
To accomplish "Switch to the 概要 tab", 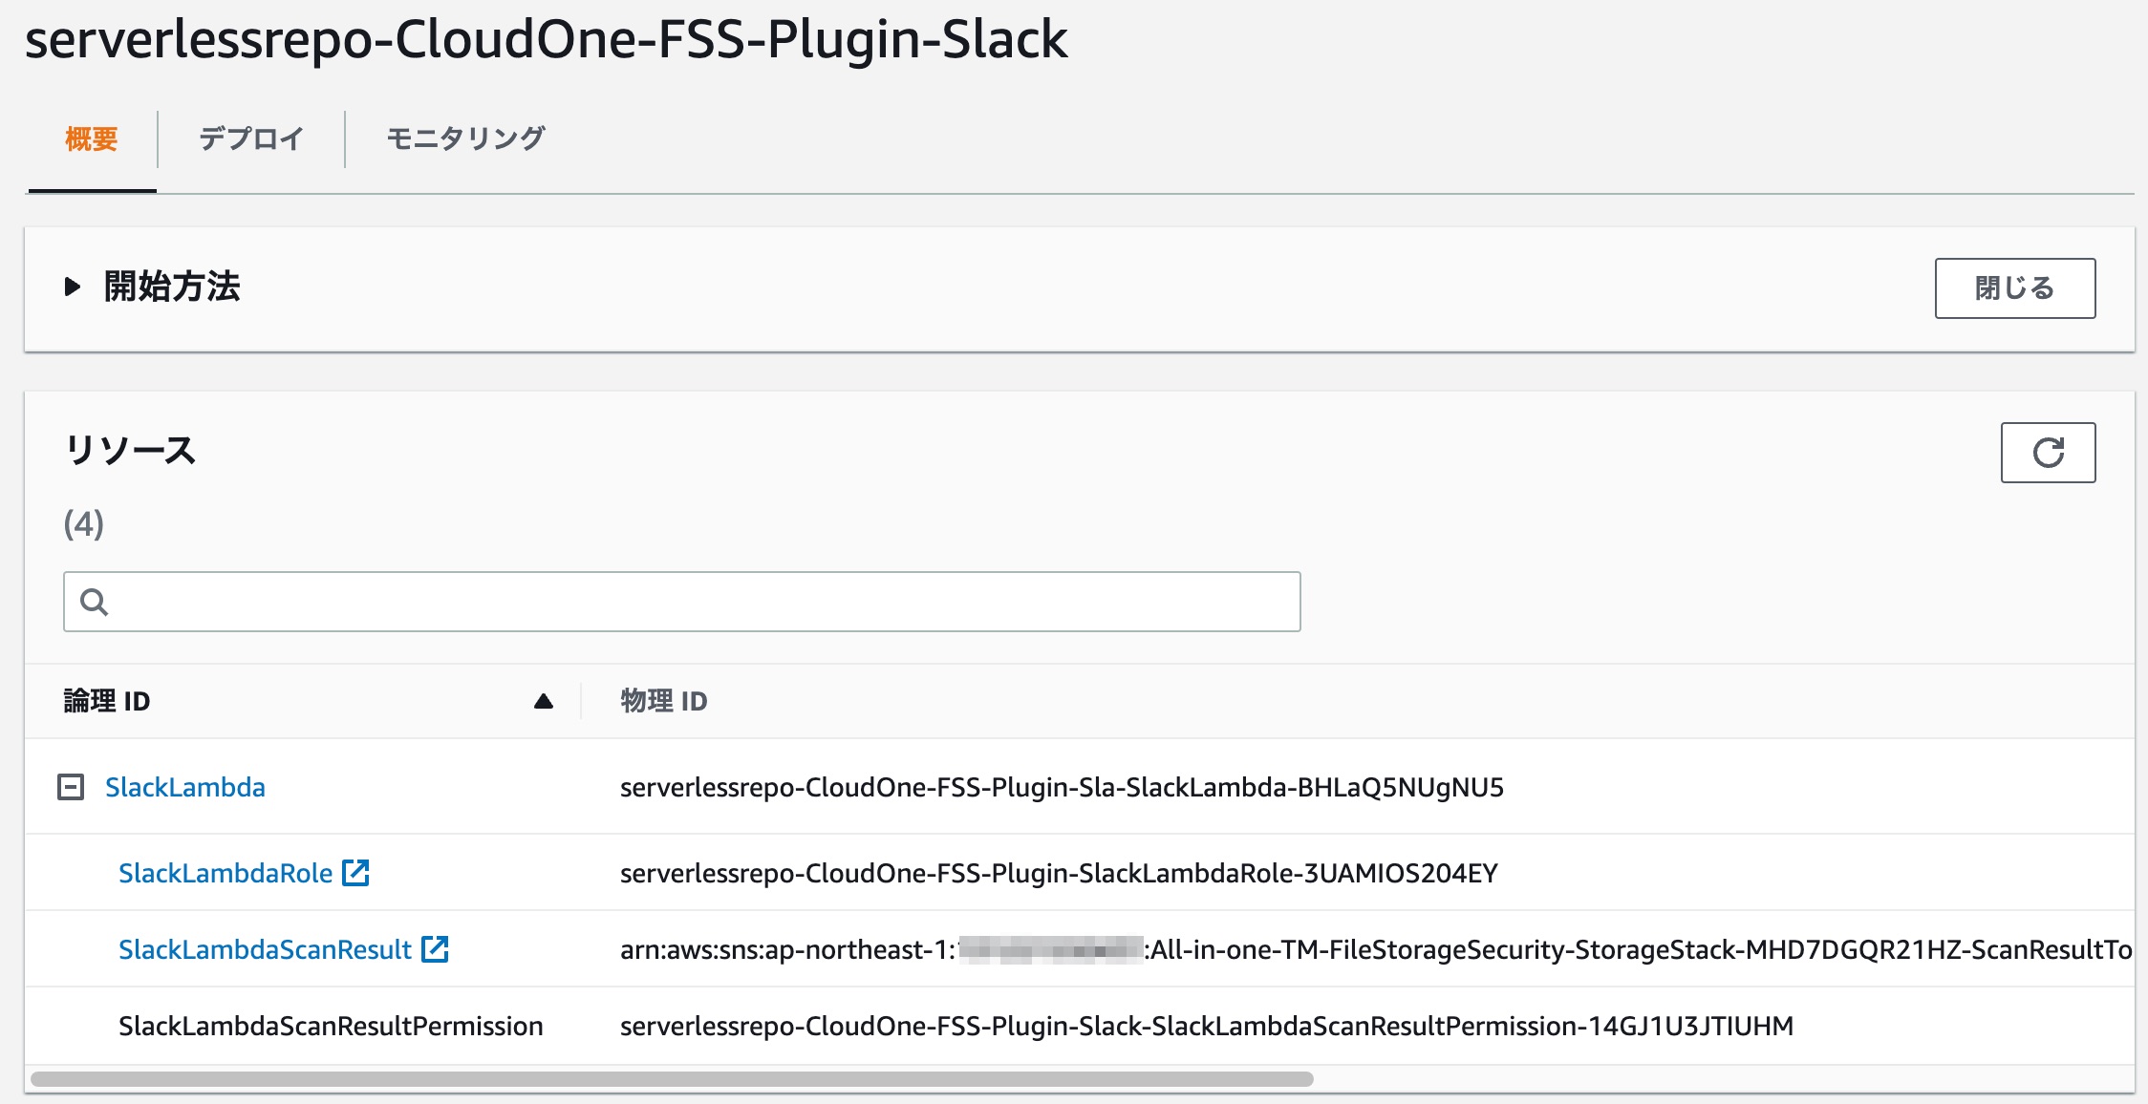I will click(92, 139).
